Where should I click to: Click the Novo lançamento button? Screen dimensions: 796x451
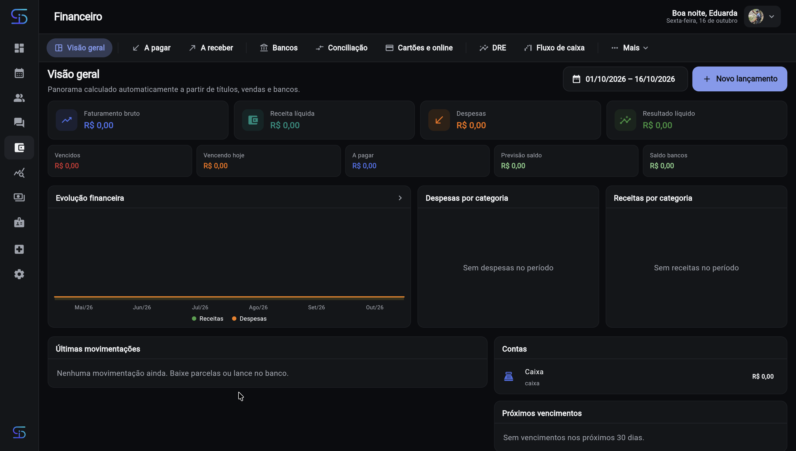pos(740,79)
